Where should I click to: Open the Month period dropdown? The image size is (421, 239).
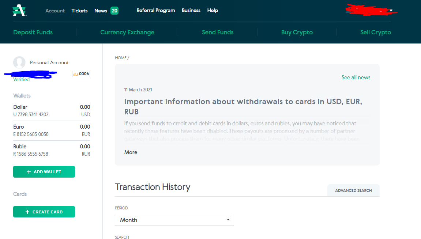click(x=174, y=220)
